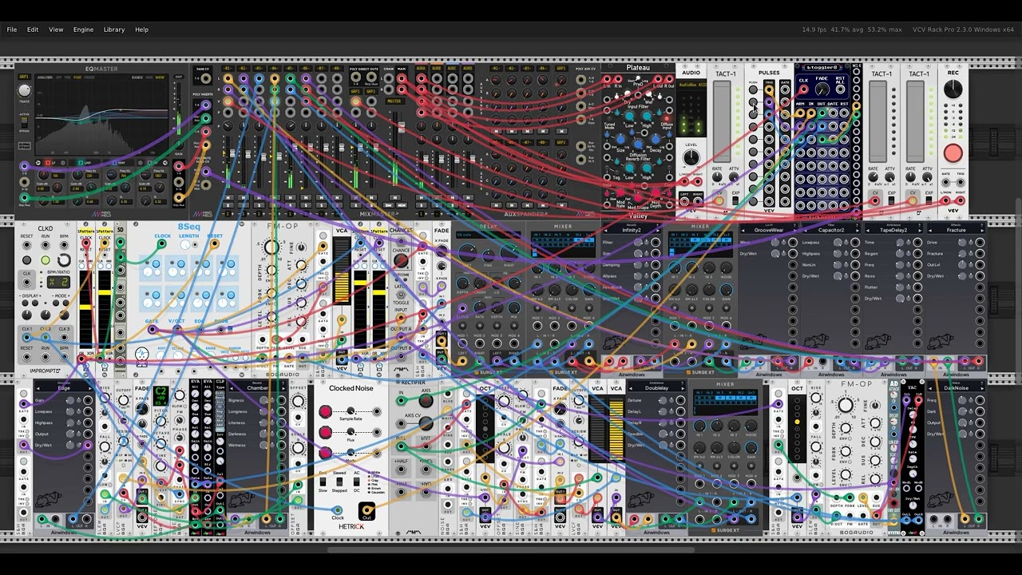Select SHOW for EQMaster bands
The height and width of the screenshot is (575, 1022).
[160, 77]
